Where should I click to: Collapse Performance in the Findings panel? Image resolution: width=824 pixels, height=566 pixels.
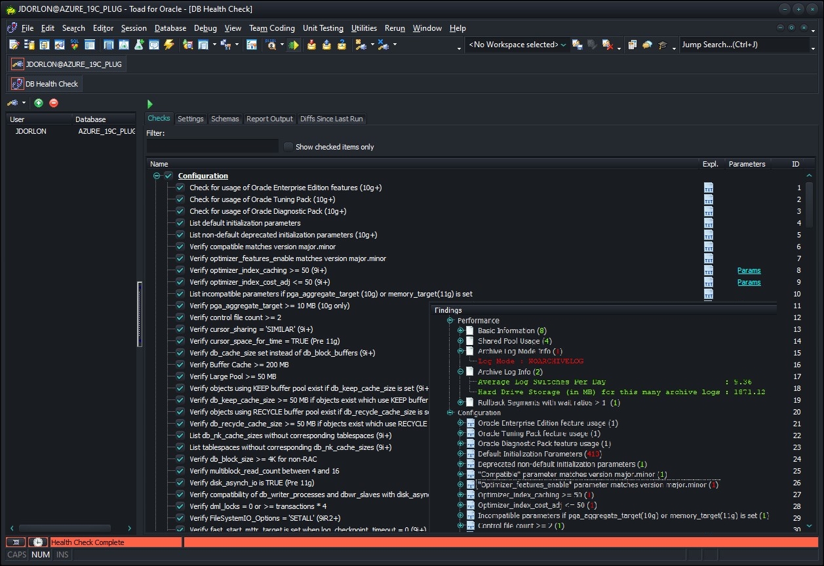point(449,320)
